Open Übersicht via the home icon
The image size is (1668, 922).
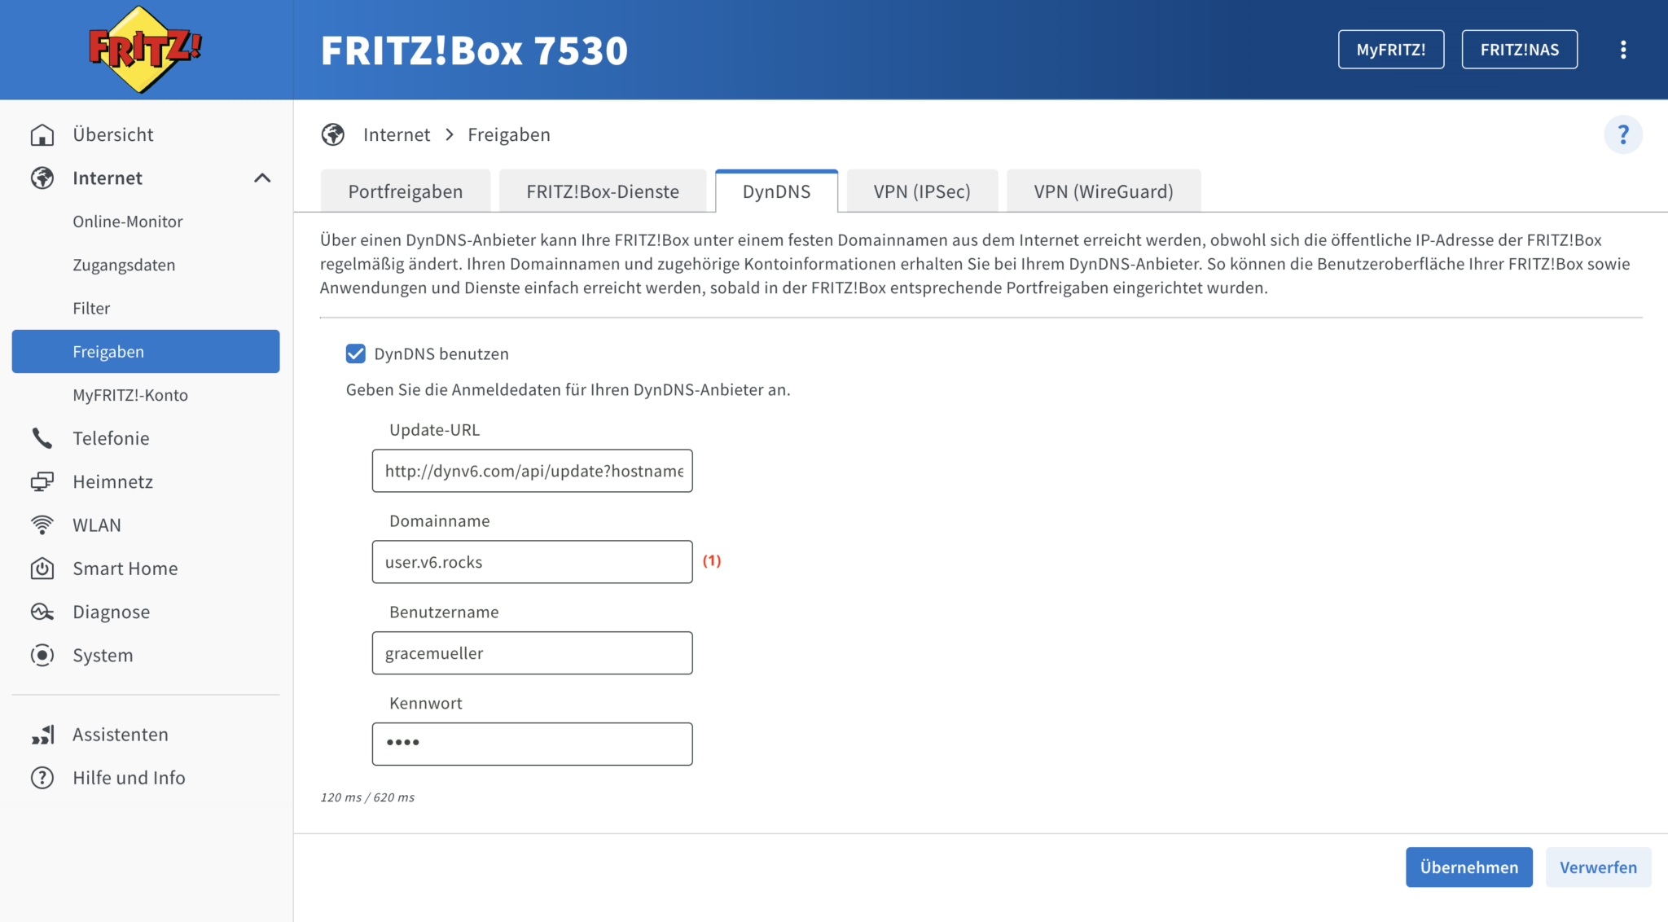click(42, 134)
